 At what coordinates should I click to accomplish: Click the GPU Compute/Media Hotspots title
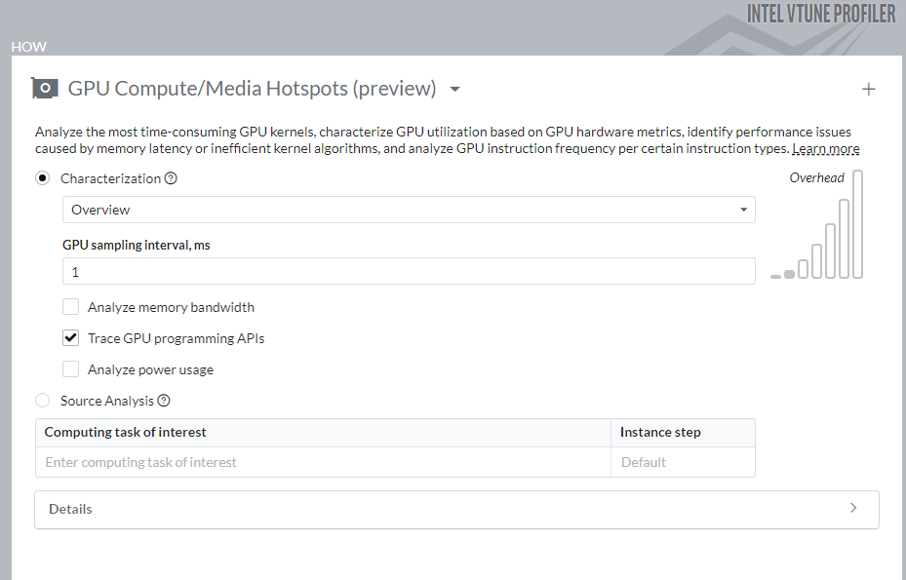coord(252,89)
